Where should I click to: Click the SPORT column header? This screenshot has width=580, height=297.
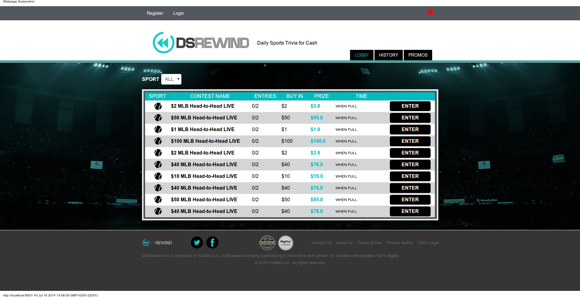157,96
